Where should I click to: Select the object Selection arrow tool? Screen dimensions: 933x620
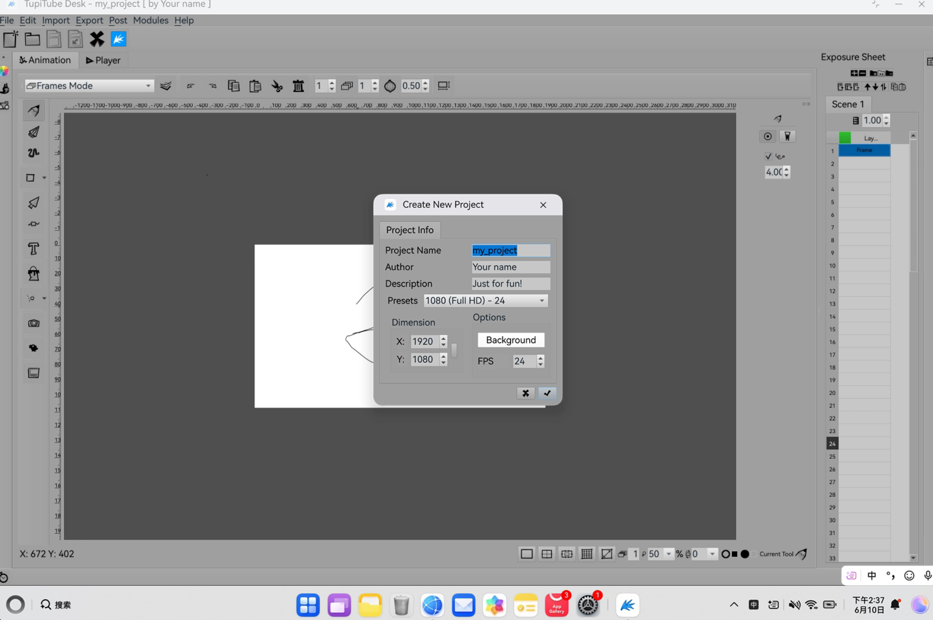tap(33, 202)
